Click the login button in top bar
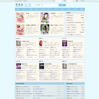Viewport: 99px width, 99px height. tap(77, 1)
